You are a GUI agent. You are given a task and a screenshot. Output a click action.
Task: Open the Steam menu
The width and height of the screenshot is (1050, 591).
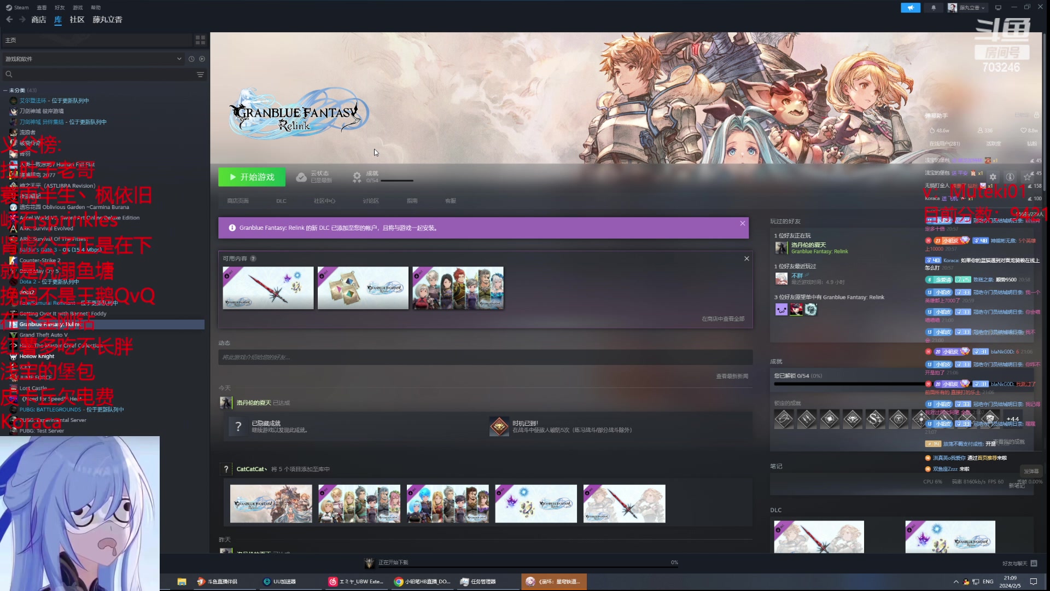coord(17,8)
